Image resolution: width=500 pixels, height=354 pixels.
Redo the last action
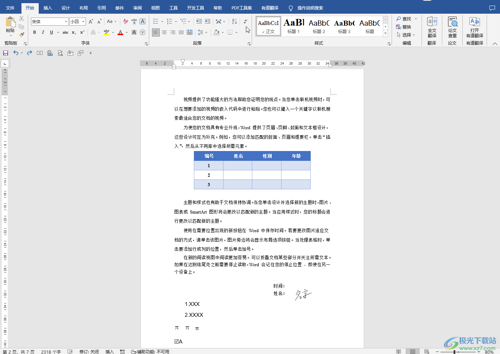[30, 53]
